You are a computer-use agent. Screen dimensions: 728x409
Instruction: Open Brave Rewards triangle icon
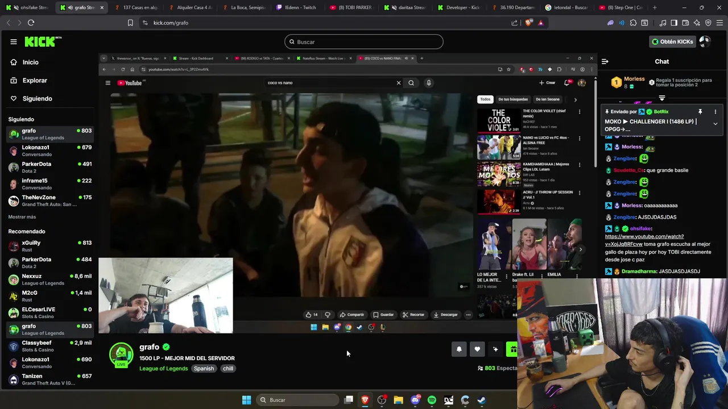(x=540, y=23)
